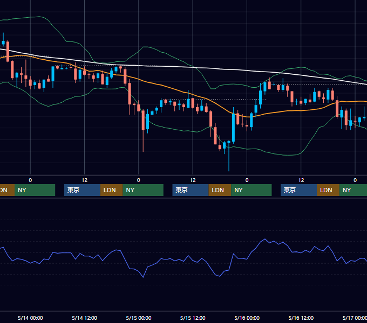
Task: Pick the NY session block spanning 5/16 00:00
Action: coord(252,190)
